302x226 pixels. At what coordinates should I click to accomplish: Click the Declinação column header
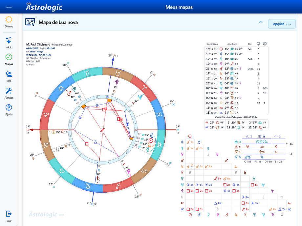point(212,44)
